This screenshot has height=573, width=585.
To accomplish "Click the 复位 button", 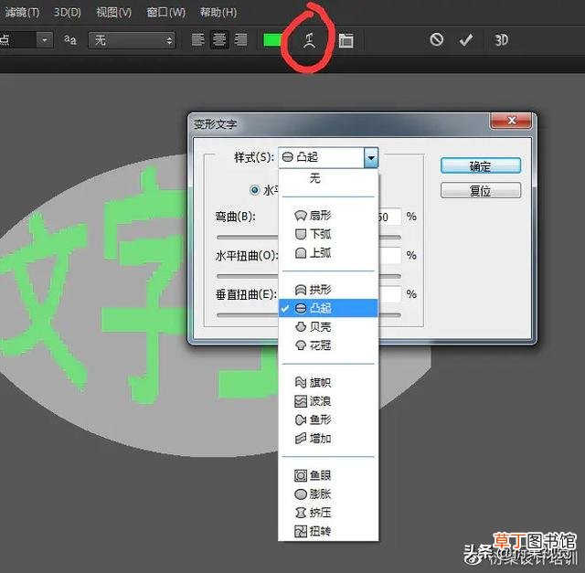I will pyautogui.click(x=481, y=191).
